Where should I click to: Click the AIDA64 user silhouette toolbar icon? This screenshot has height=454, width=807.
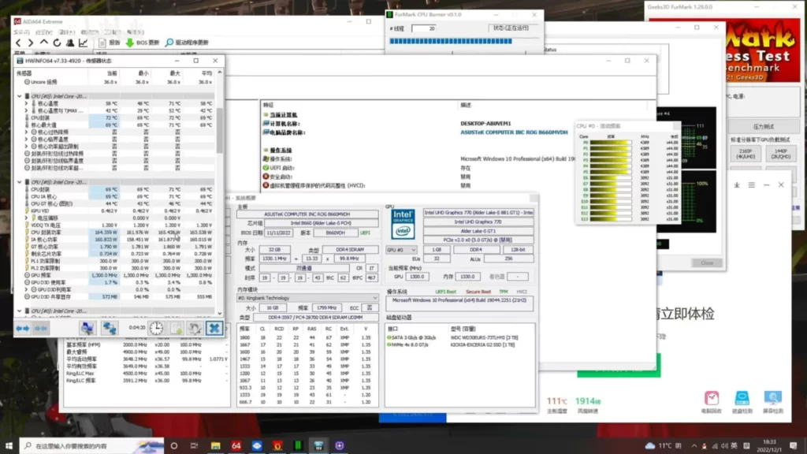(70, 43)
